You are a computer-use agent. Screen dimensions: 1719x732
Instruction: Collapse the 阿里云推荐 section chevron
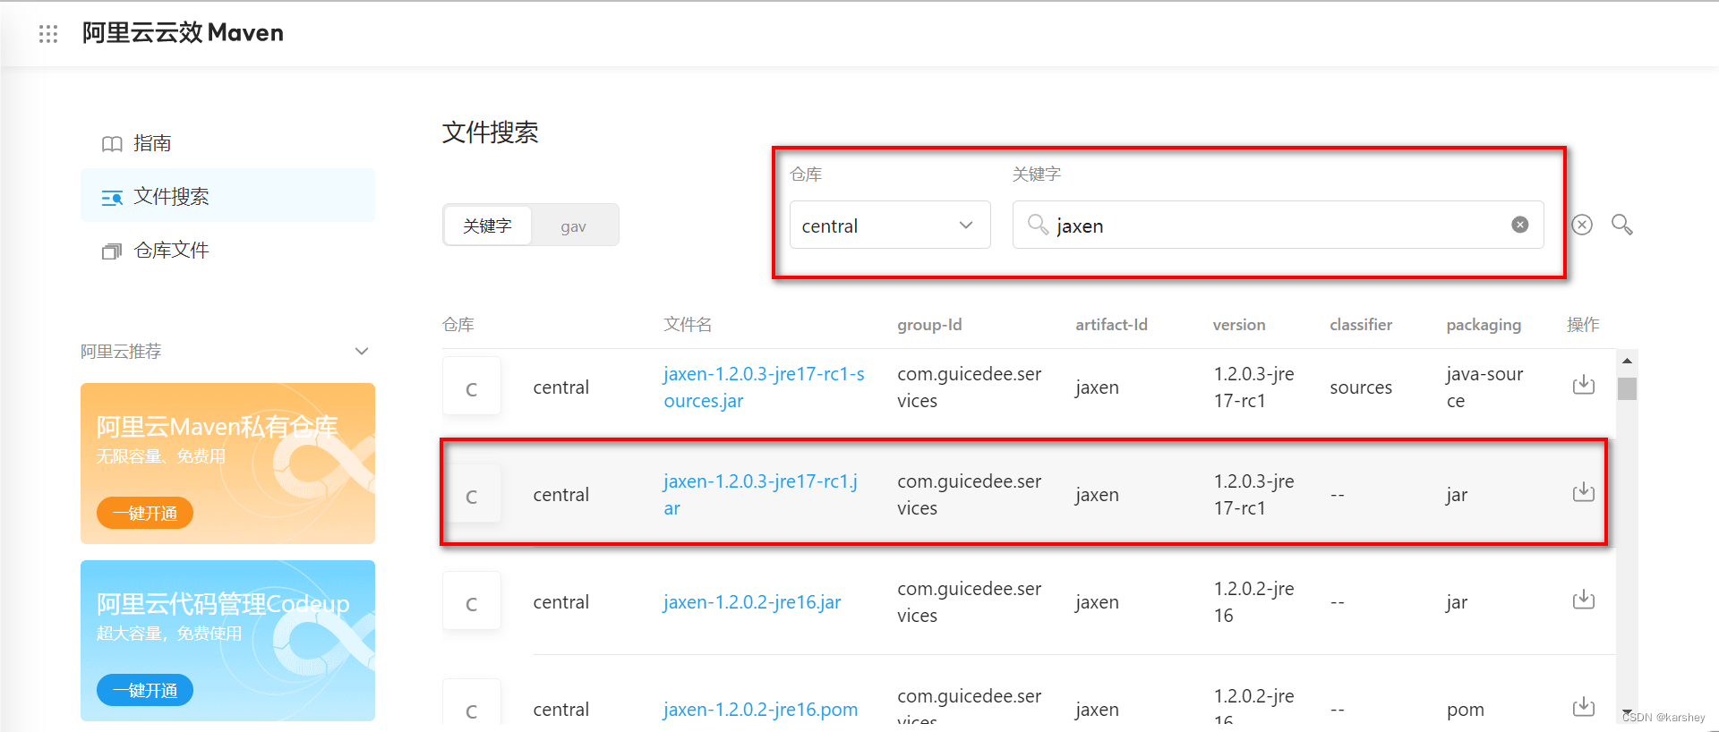point(362,351)
